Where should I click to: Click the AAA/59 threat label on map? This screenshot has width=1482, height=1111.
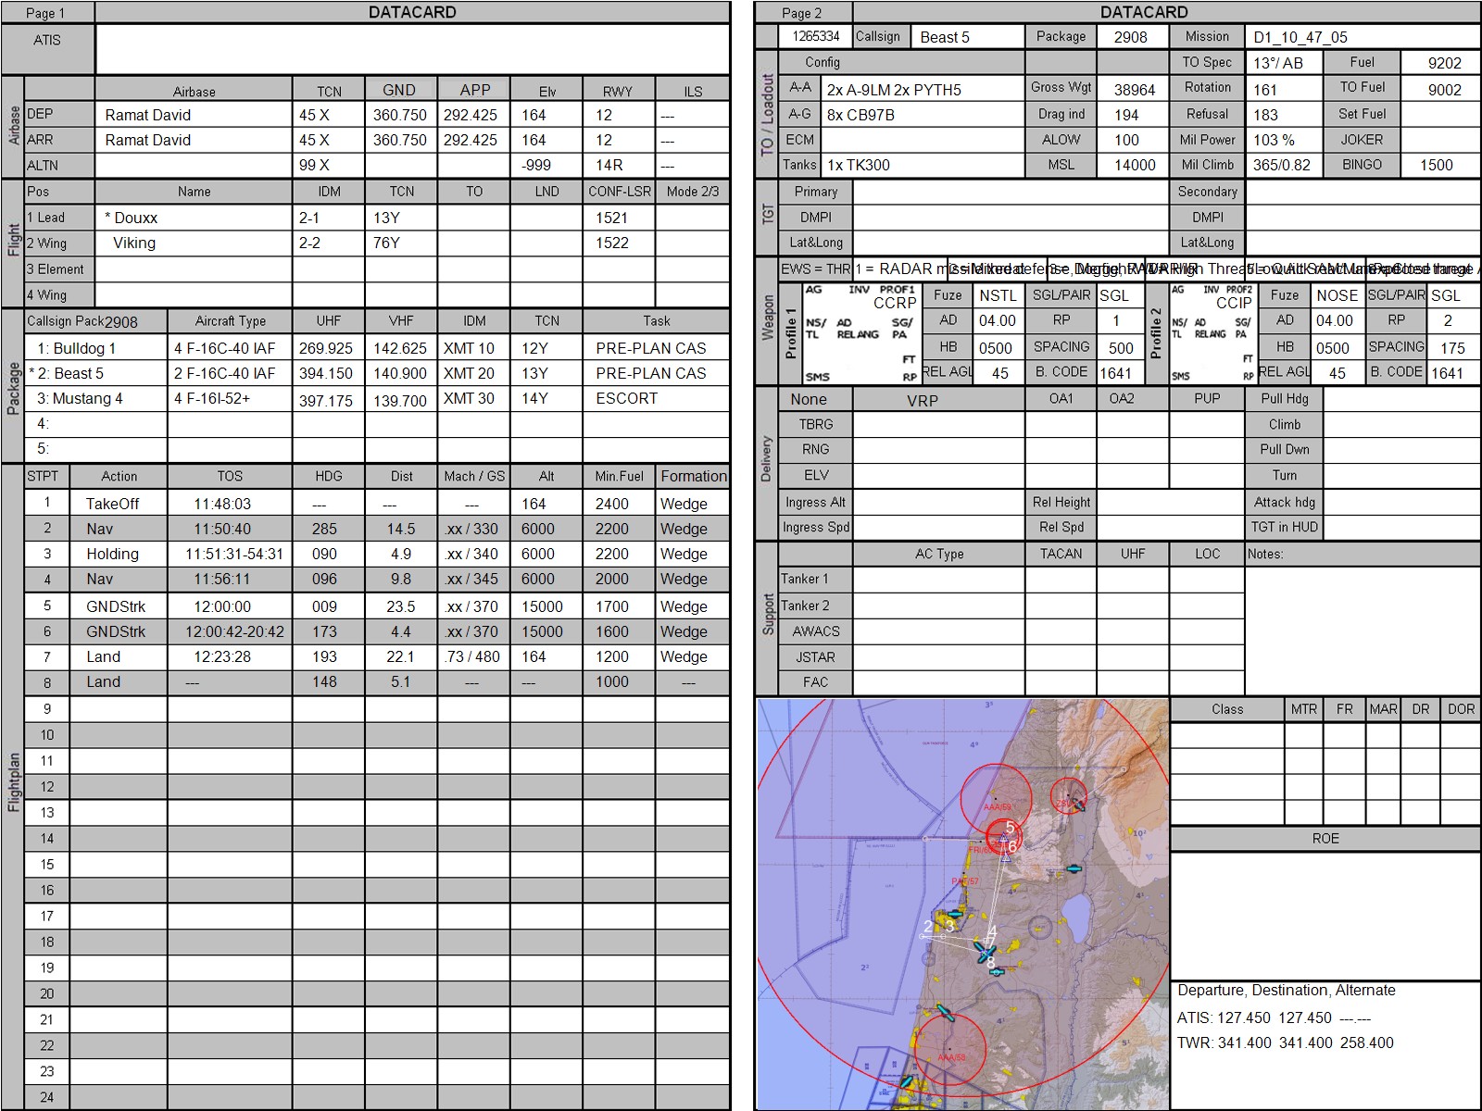pyautogui.click(x=997, y=808)
